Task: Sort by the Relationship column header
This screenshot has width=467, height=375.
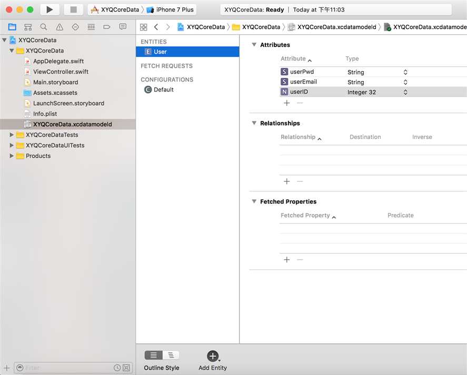Action: [301, 137]
